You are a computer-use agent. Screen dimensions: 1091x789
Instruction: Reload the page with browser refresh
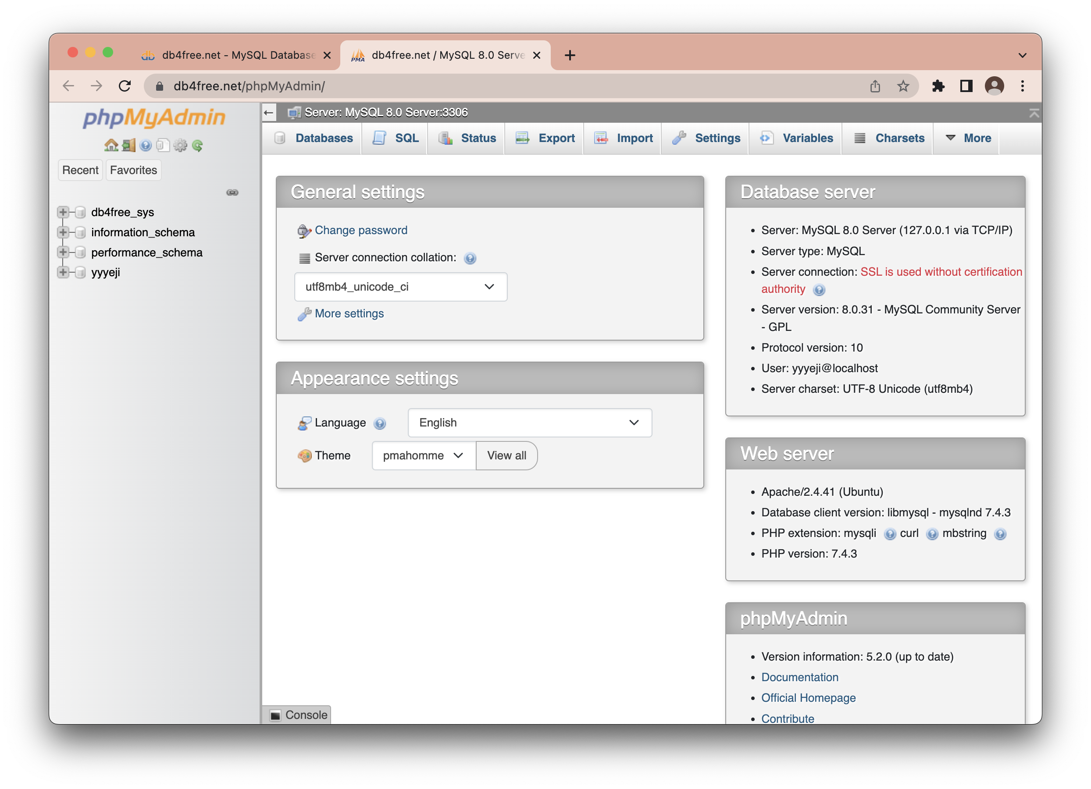click(x=125, y=86)
